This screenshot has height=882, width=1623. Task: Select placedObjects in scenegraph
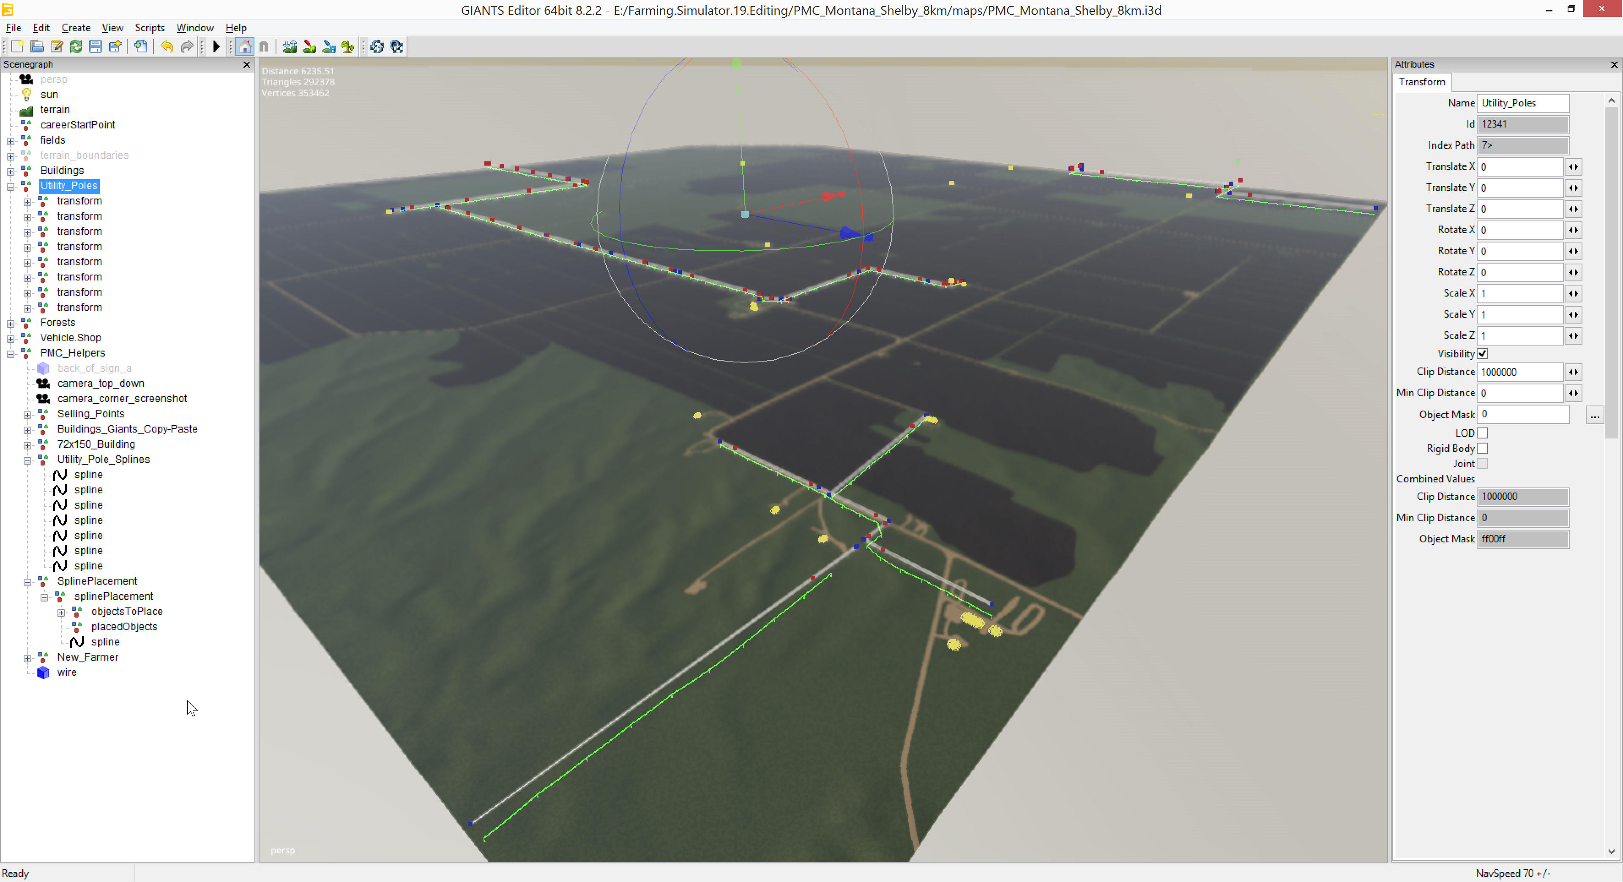coord(124,626)
